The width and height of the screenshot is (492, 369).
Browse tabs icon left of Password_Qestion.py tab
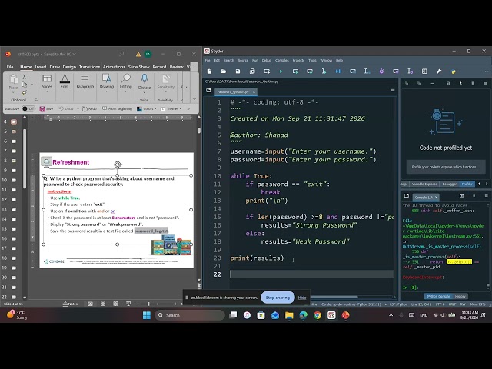point(208,91)
